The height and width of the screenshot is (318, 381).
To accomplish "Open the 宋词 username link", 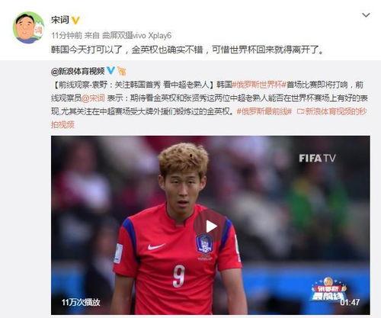I will [60, 20].
